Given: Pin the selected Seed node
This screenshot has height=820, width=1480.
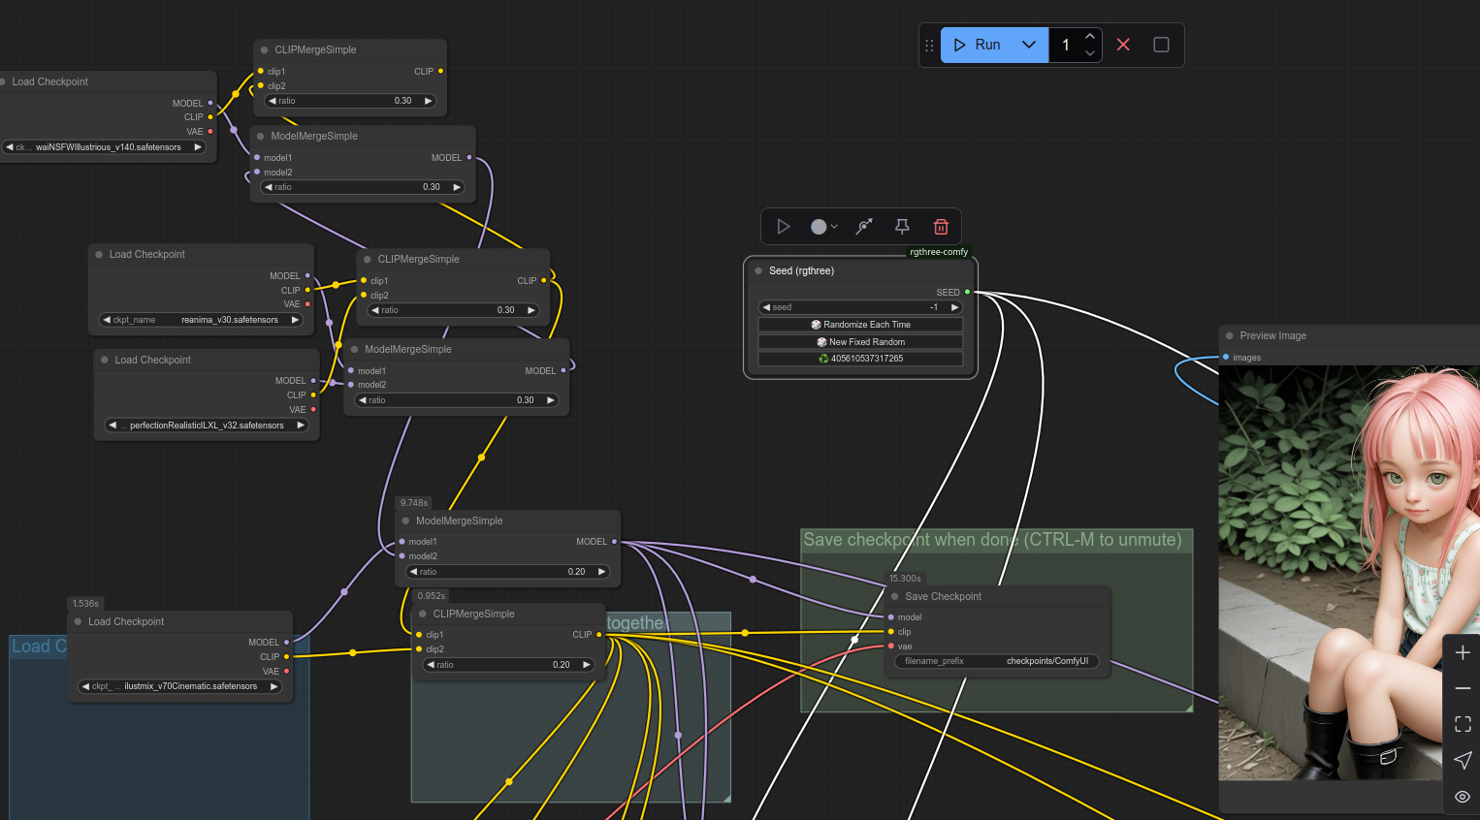Looking at the screenshot, I should coord(902,227).
